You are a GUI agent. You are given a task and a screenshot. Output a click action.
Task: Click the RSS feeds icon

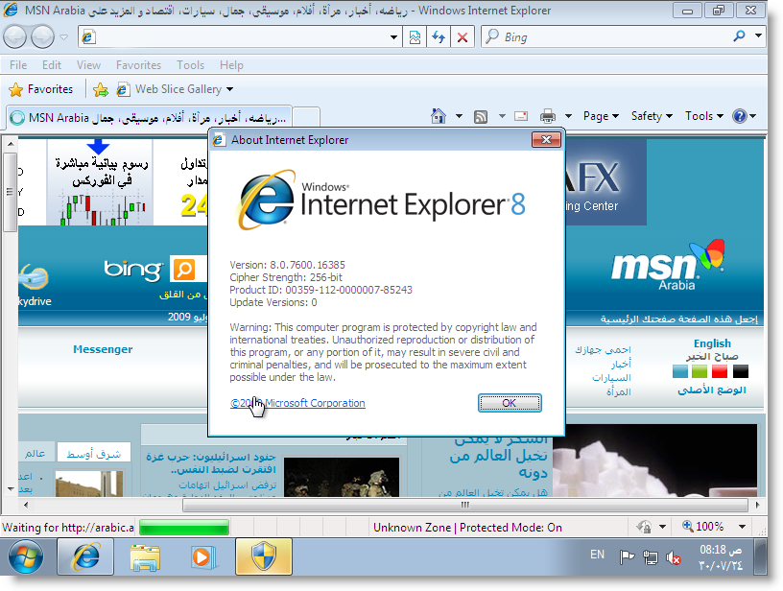(x=480, y=116)
